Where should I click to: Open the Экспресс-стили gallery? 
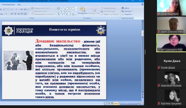point(94,11)
